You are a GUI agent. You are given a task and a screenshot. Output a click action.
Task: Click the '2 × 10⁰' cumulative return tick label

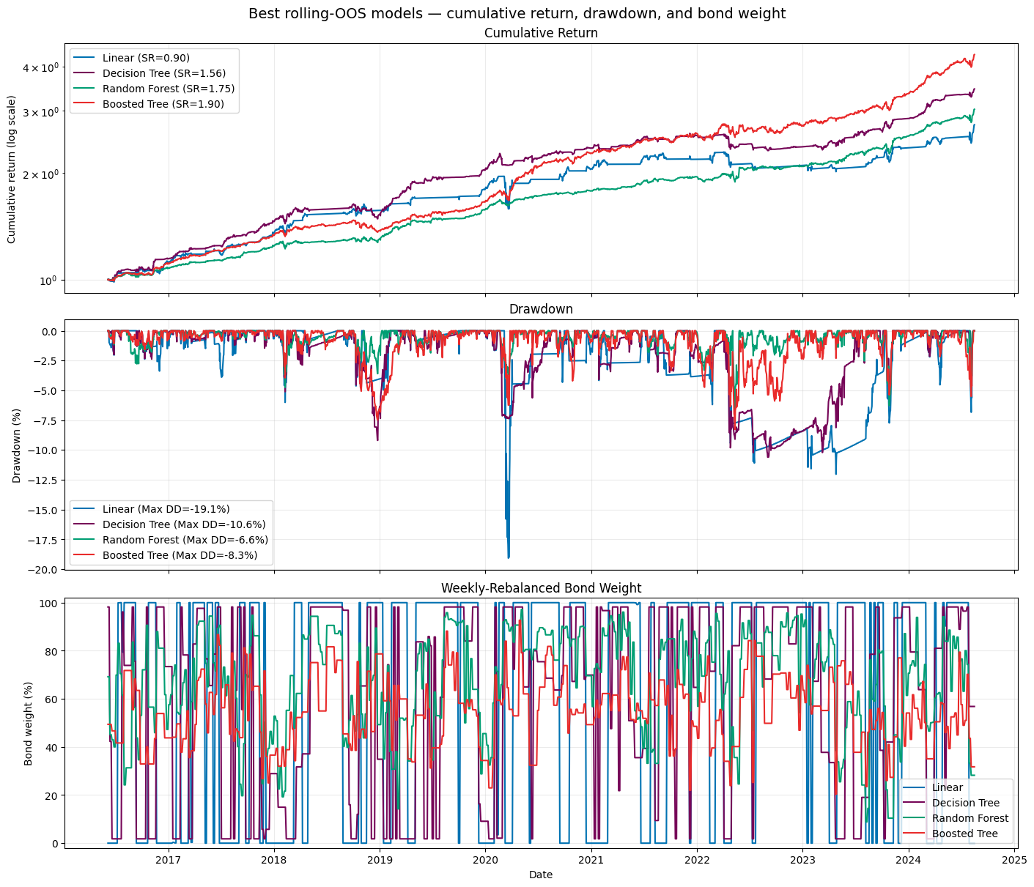[x=42, y=174]
